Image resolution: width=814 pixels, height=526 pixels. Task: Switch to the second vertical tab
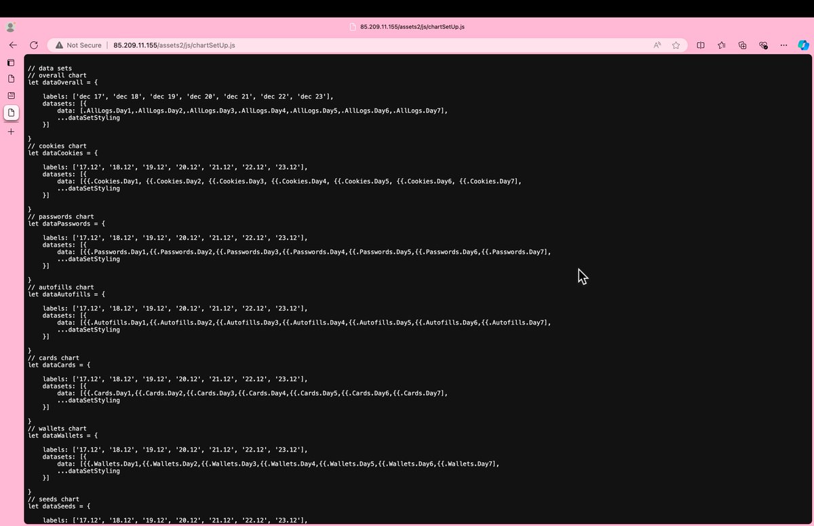11,96
